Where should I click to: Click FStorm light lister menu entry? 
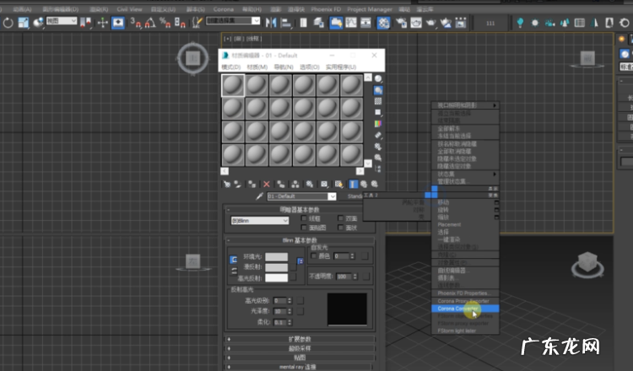pos(457,331)
